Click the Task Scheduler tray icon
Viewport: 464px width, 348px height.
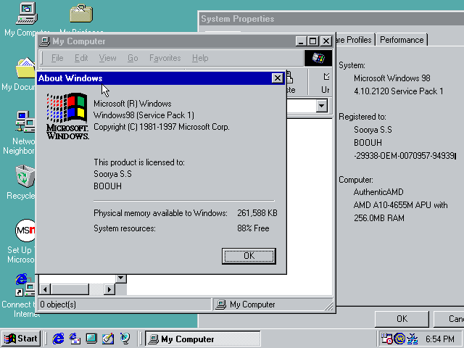386,339
